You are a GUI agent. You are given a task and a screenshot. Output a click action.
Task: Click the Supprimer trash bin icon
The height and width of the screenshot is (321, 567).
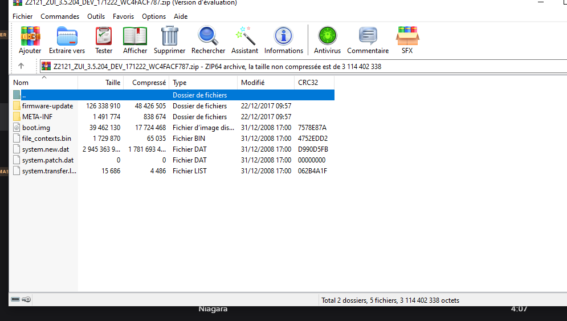pyautogui.click(x=170, y=36)
